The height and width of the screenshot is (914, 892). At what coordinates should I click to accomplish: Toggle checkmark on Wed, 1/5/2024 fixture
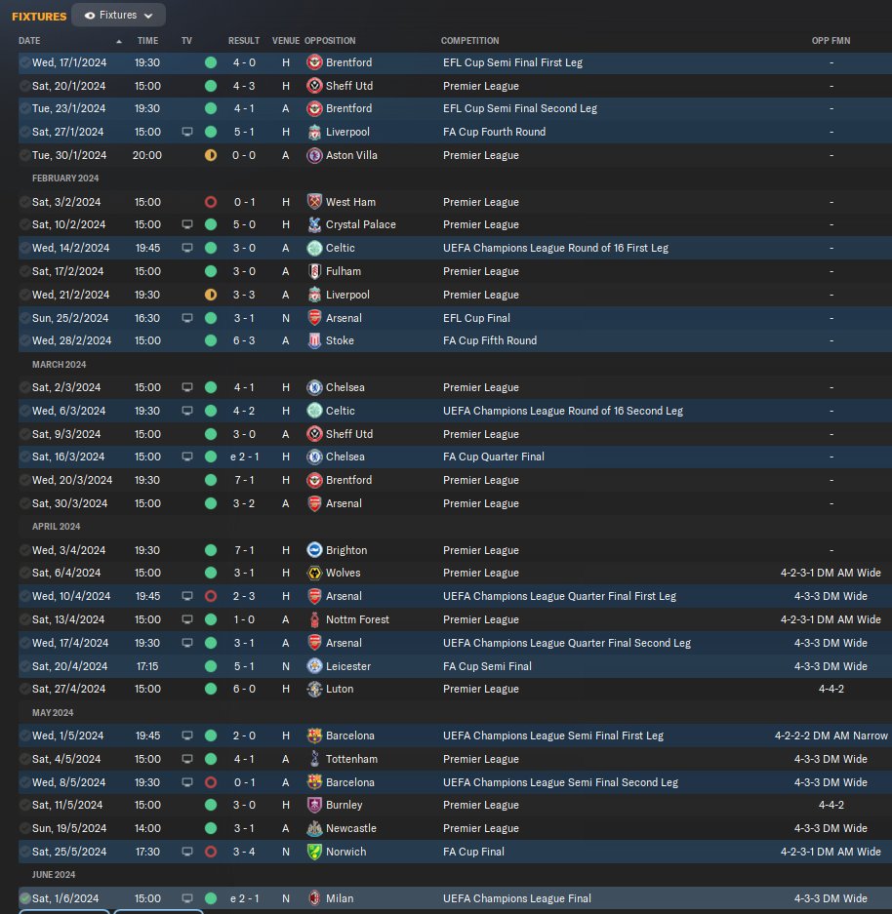25,735
